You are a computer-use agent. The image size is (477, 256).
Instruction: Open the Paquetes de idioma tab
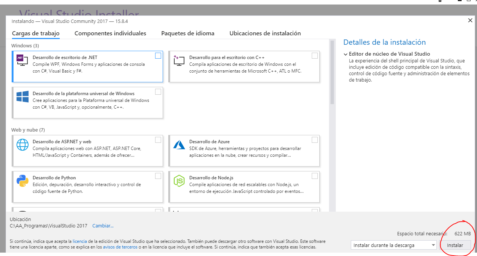[188, 33]
